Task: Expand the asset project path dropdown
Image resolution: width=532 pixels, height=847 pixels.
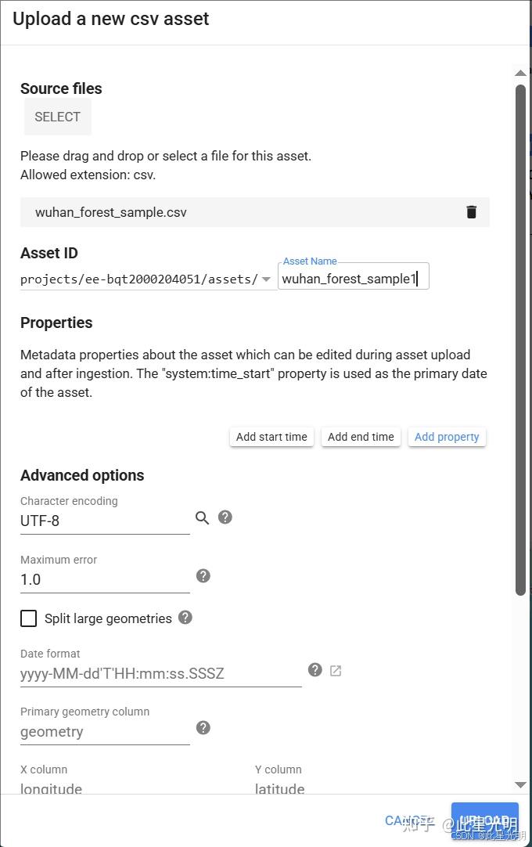Action: pos(266,279)
